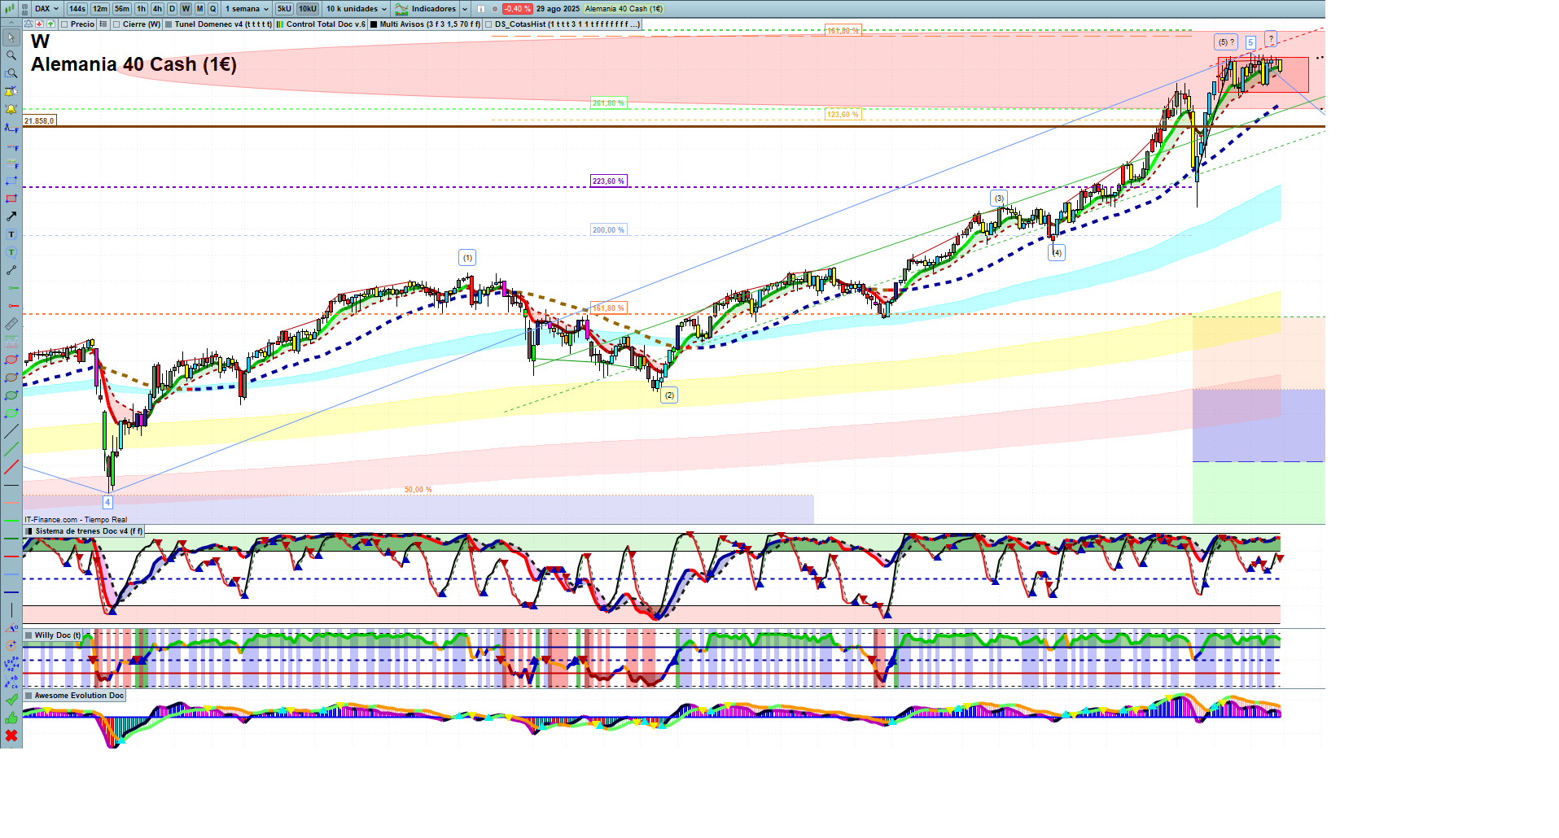Toggle Willy Doc panel box
Image resolution: width=1559 pixels, height=838 pixels.
29,635
